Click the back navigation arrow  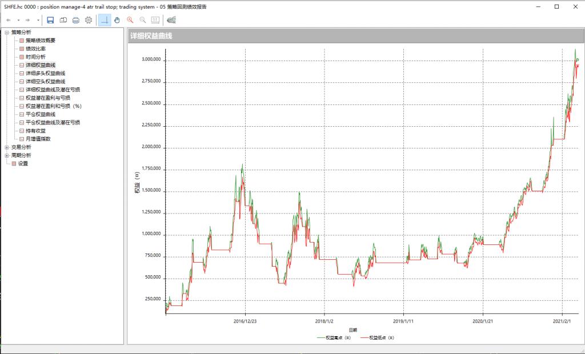point(9,20)
